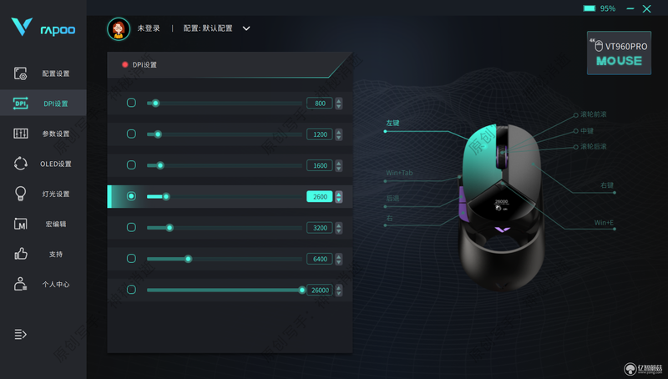This screenshot has height=379, width=668.
Task: Select the 26000 DPI radio button
Action: [131, 290]
